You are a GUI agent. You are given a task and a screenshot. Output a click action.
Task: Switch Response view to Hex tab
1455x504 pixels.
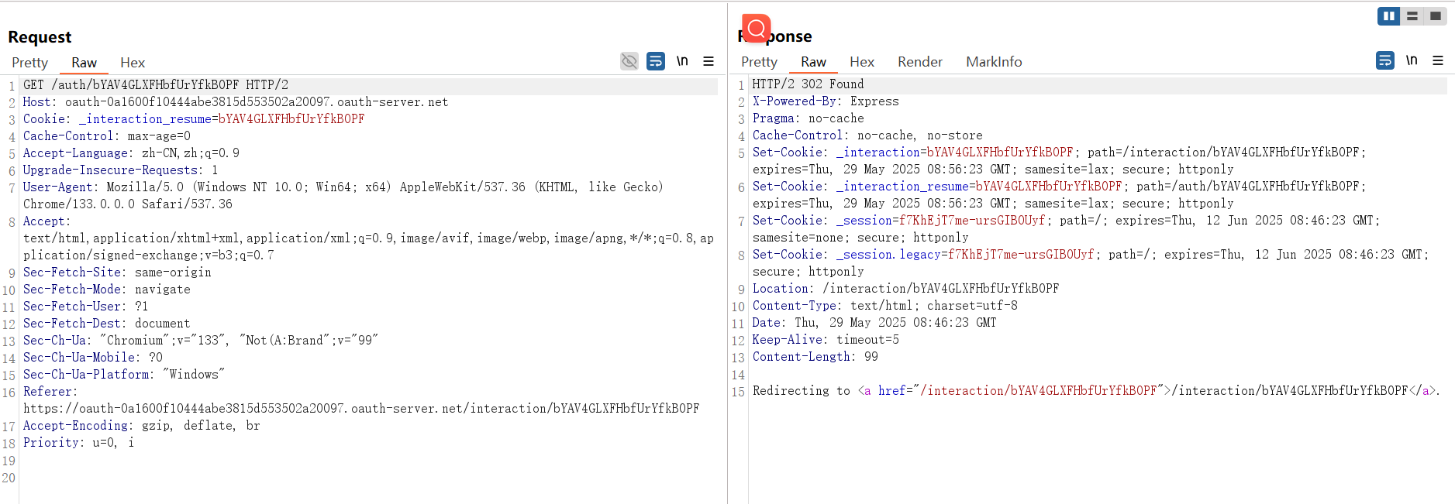click(x=861, y=62)
